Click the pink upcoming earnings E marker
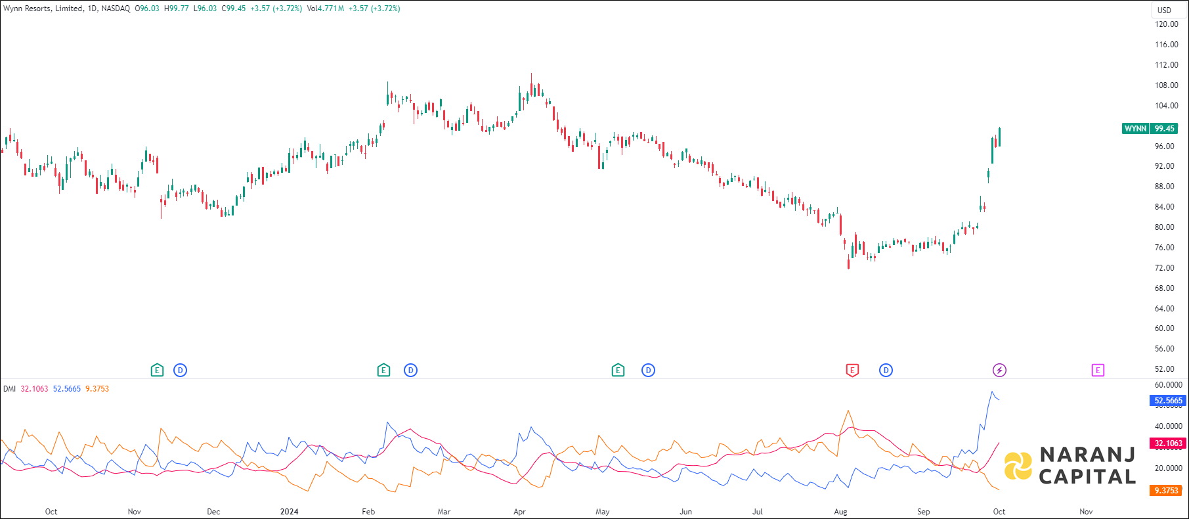1189x519 pixels. tap(1098, 371)
